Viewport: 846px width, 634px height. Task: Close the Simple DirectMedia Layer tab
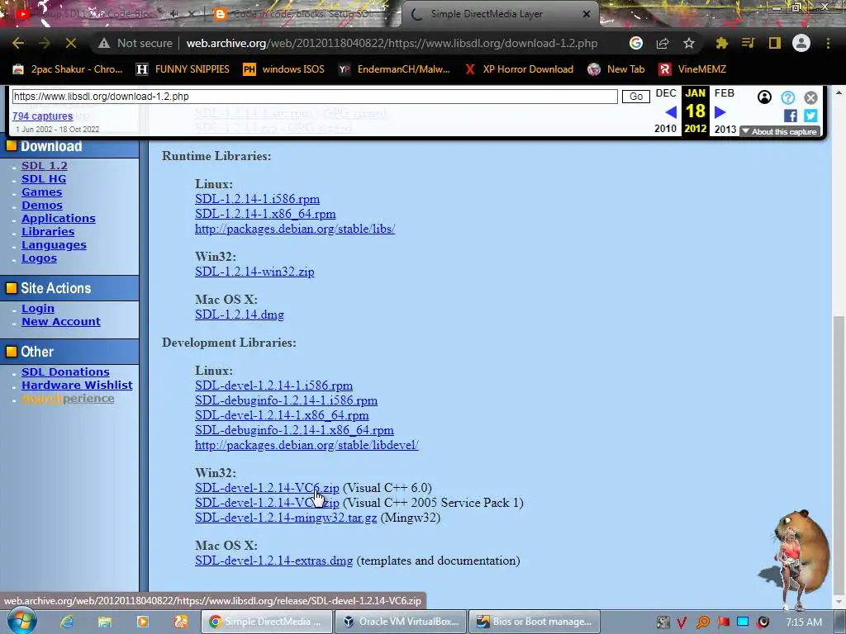point(587,14)
